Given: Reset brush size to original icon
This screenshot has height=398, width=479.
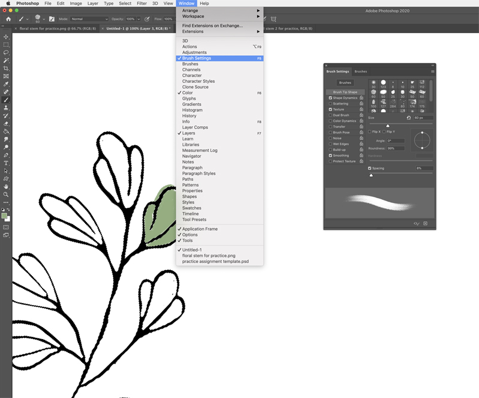Looking at the screenshot, I should pos(409,118).
